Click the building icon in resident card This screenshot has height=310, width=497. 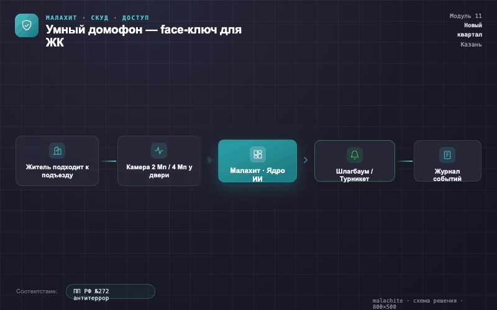[57, 151]
